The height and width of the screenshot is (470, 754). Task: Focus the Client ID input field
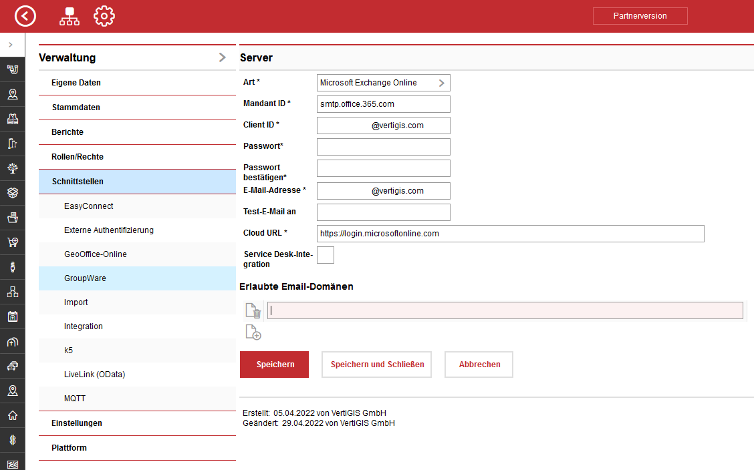tap(383, 126)
